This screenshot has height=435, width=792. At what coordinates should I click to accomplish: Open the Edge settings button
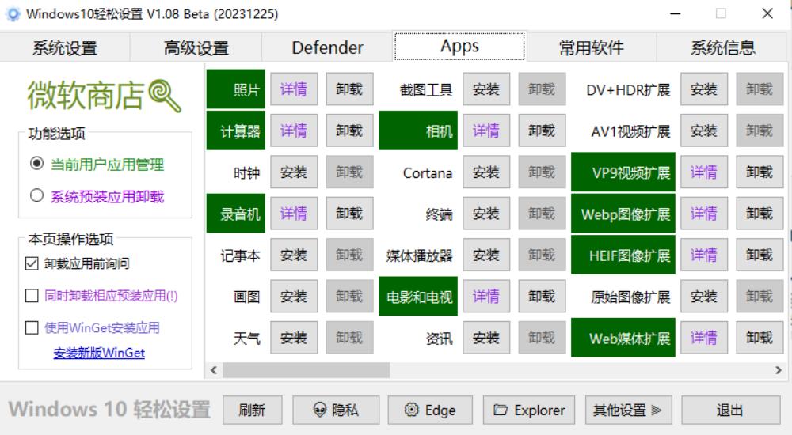pyautogui.click(x=430, y=410)
